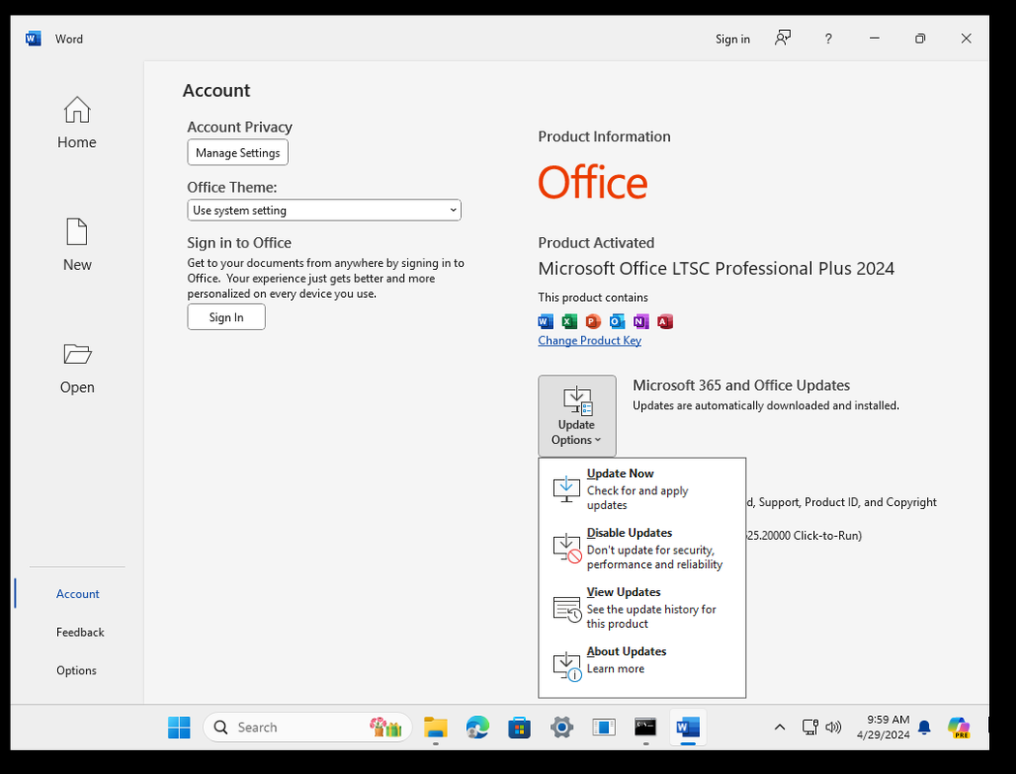
Task: Click the notification bell in the system tray
Action: (924, 728)
